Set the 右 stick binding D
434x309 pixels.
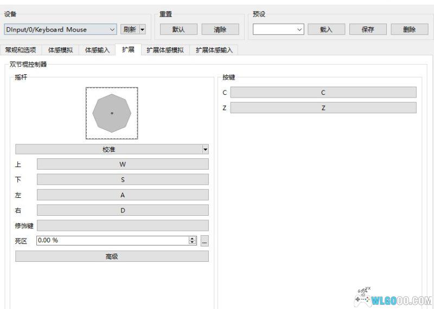(123, 210)
